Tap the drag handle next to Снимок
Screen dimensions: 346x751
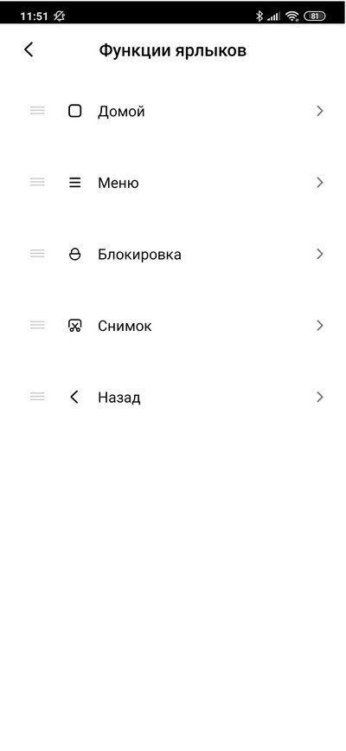click(37, 325)
